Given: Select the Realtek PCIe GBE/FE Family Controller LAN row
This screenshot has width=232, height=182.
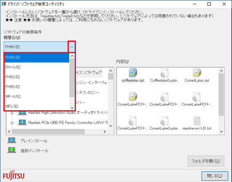Looking at the screenshot, I should tap(68, 122).
